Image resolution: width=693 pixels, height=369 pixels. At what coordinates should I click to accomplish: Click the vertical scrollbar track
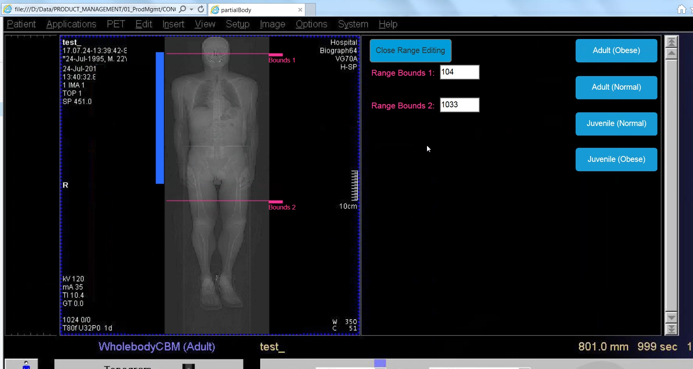point(671,185)
